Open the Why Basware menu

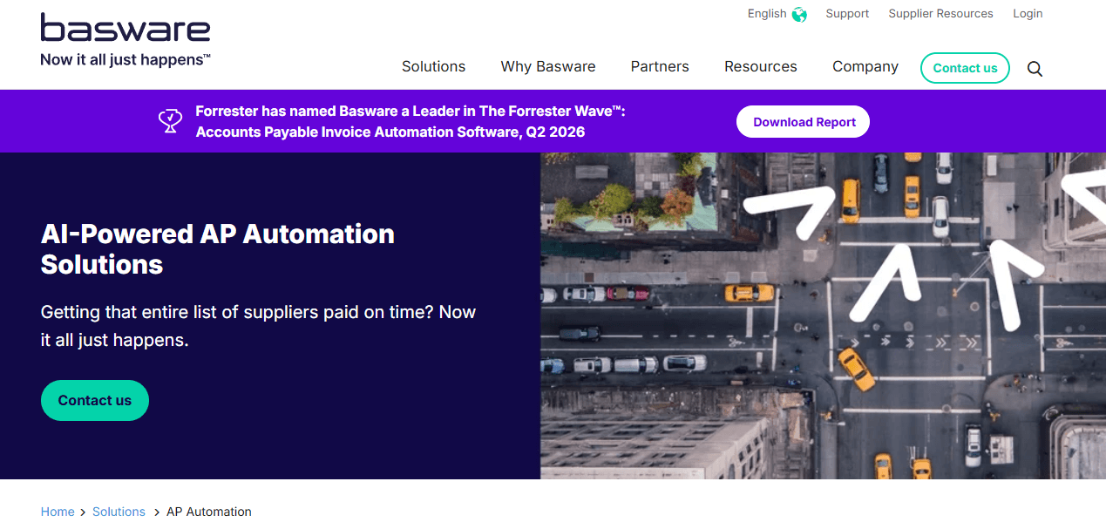(x=548, y=66)
